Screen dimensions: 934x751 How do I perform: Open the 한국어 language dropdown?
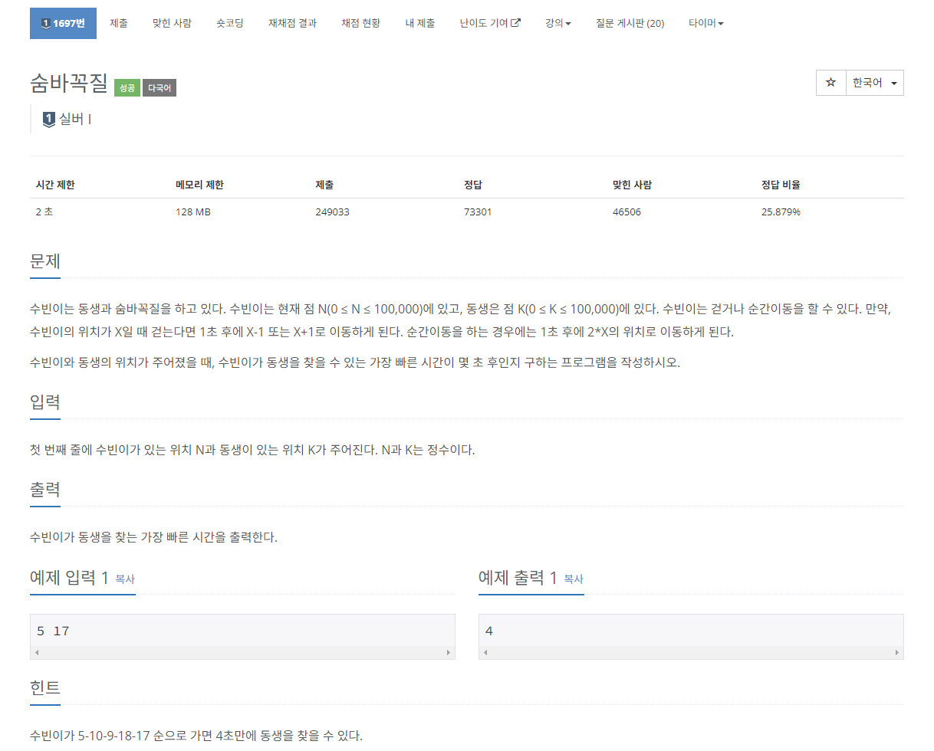[873, 83]
